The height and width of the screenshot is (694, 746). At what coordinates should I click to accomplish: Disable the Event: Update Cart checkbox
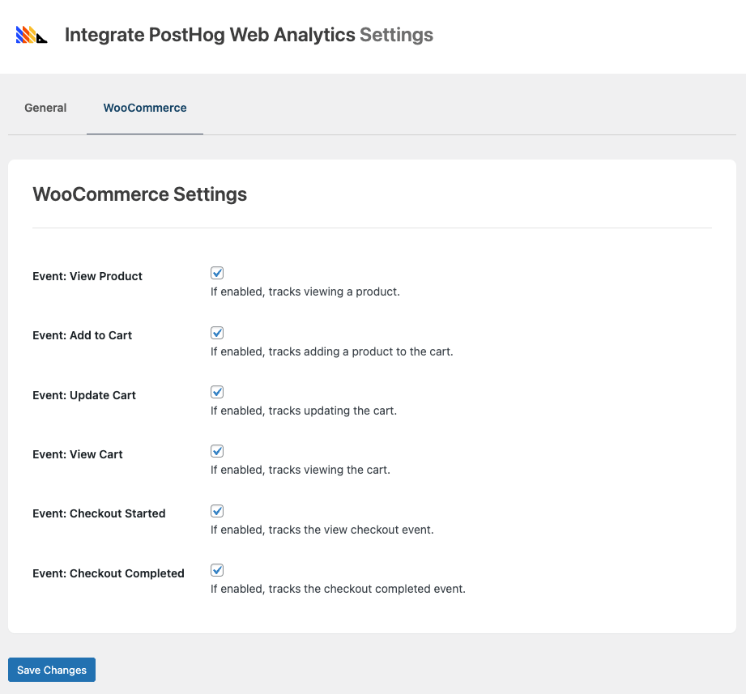217,392
